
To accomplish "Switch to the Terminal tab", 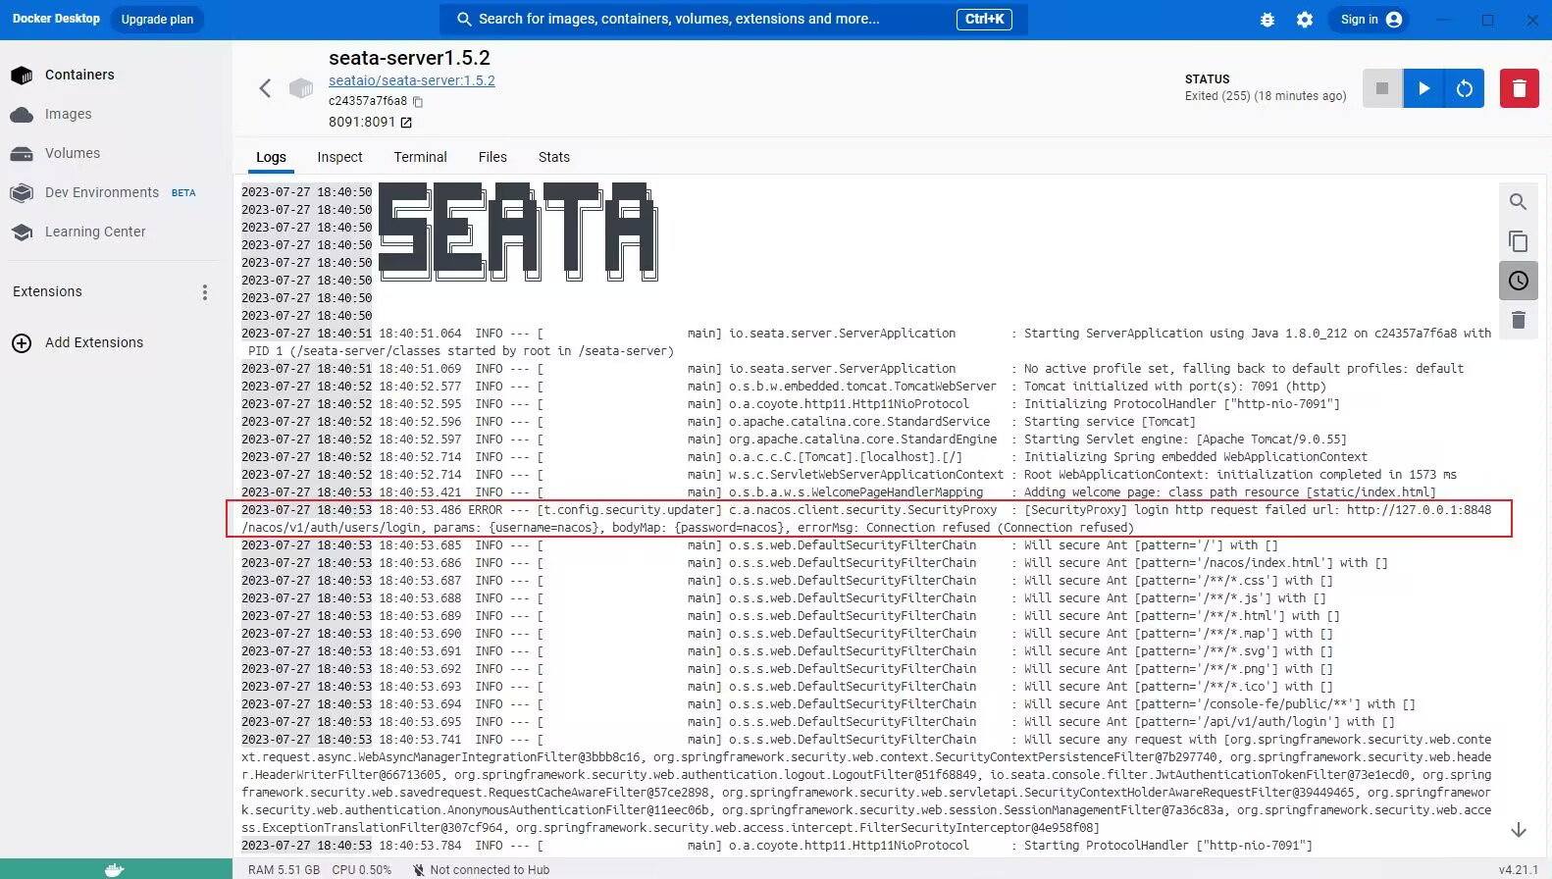I will click(x=420, y=157).
